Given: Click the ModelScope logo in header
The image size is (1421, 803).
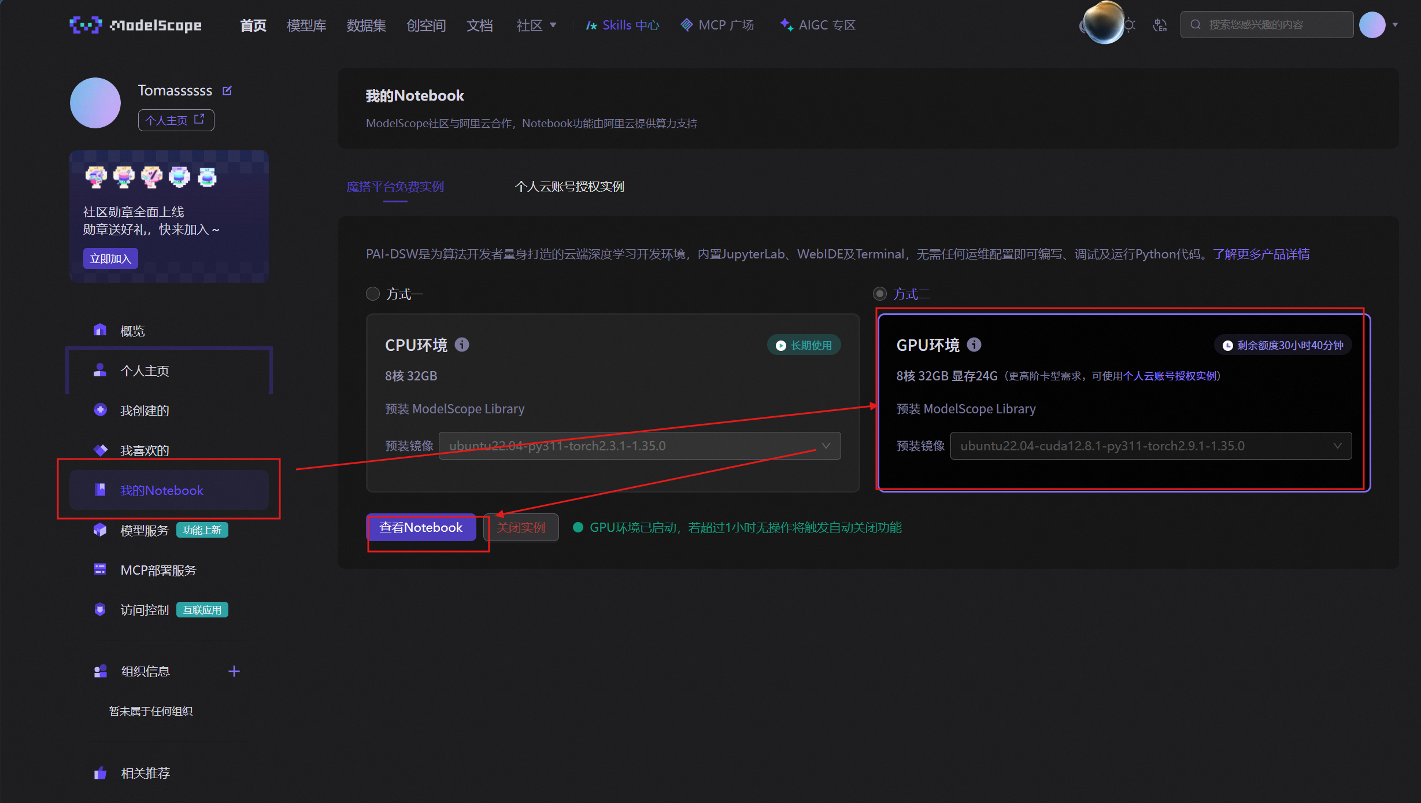Looking at the screenshot, I should [136, 25].
